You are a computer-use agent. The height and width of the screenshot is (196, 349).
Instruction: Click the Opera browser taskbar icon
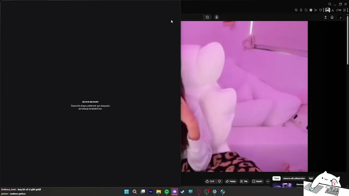(x=199, y=192)
